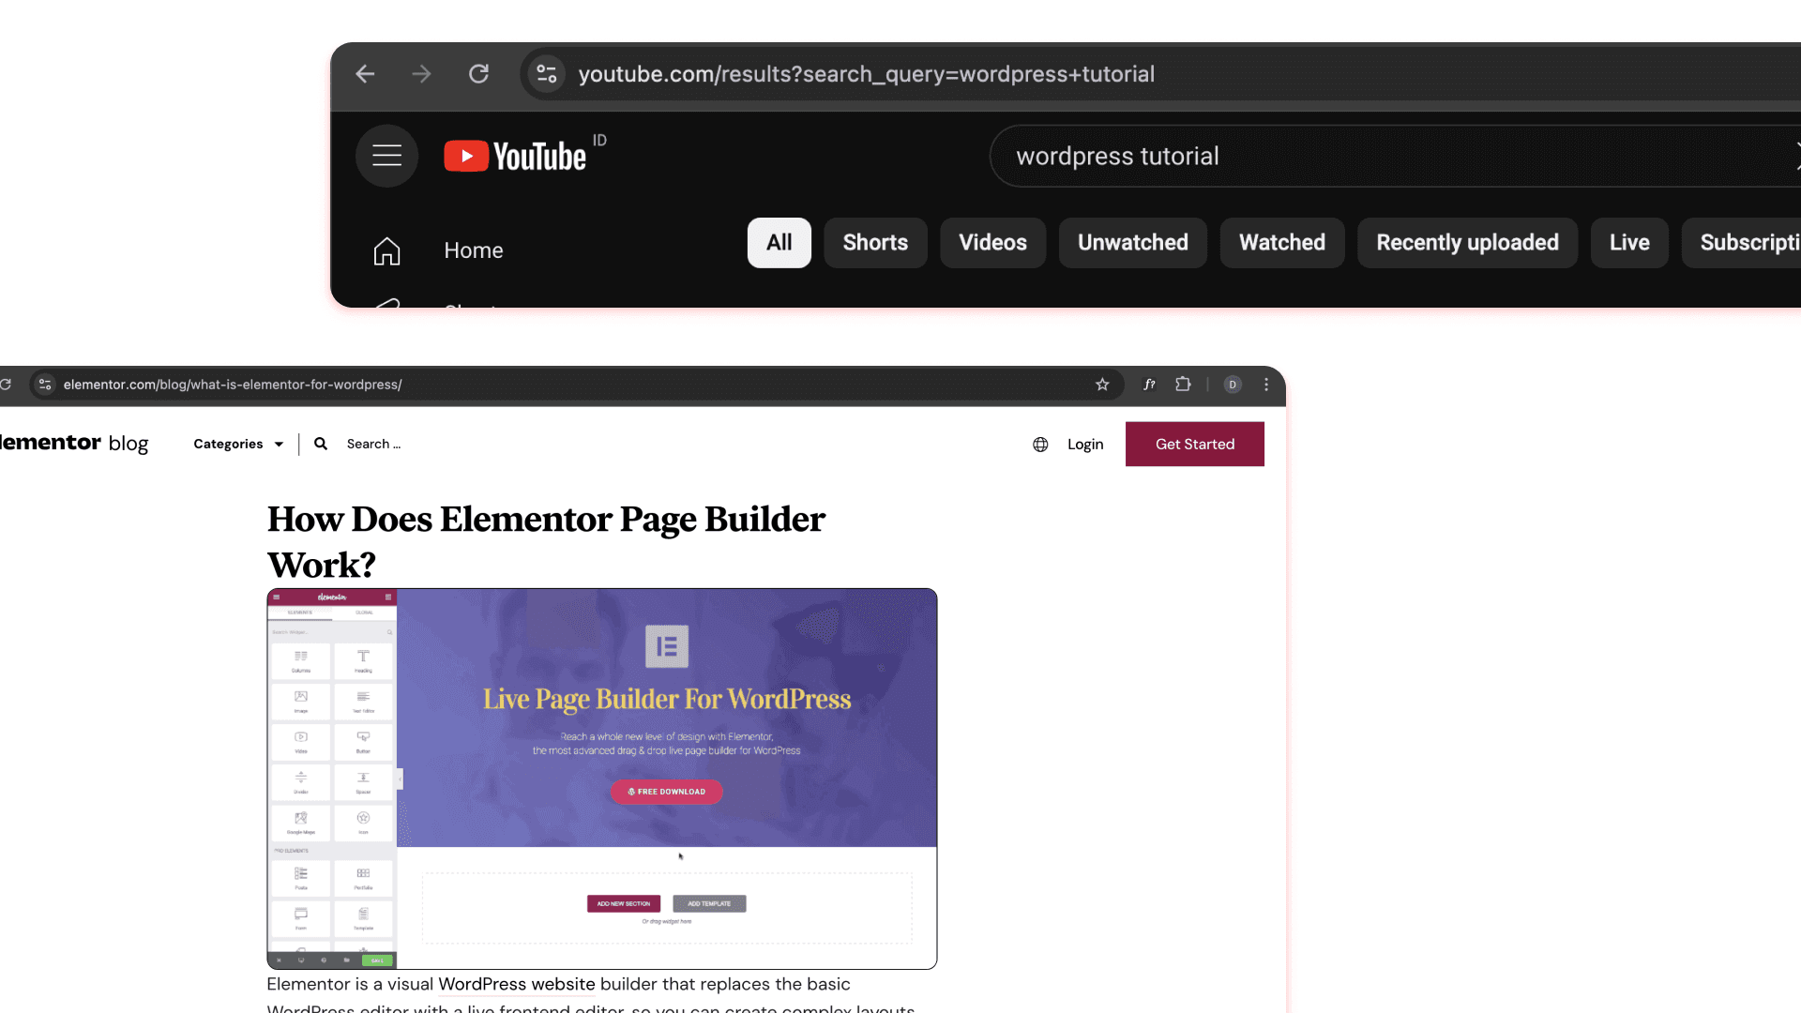This screenshot has height=1013, width=1801.
Task: Open the YouTube hamburger guide menu
Action: [x=386, y=156]
